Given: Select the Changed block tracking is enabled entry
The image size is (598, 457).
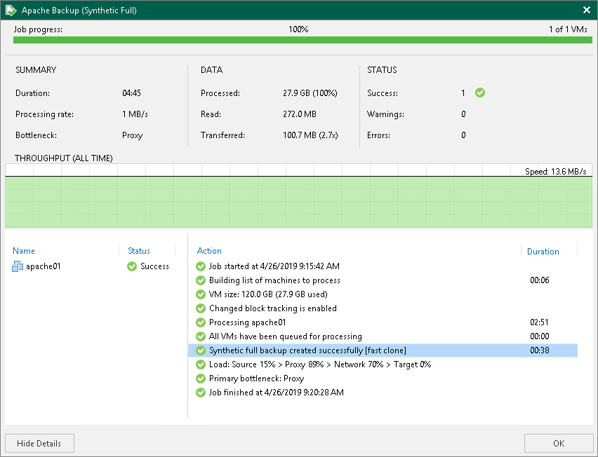Looking at the screenshot, I should click(272, 308).
